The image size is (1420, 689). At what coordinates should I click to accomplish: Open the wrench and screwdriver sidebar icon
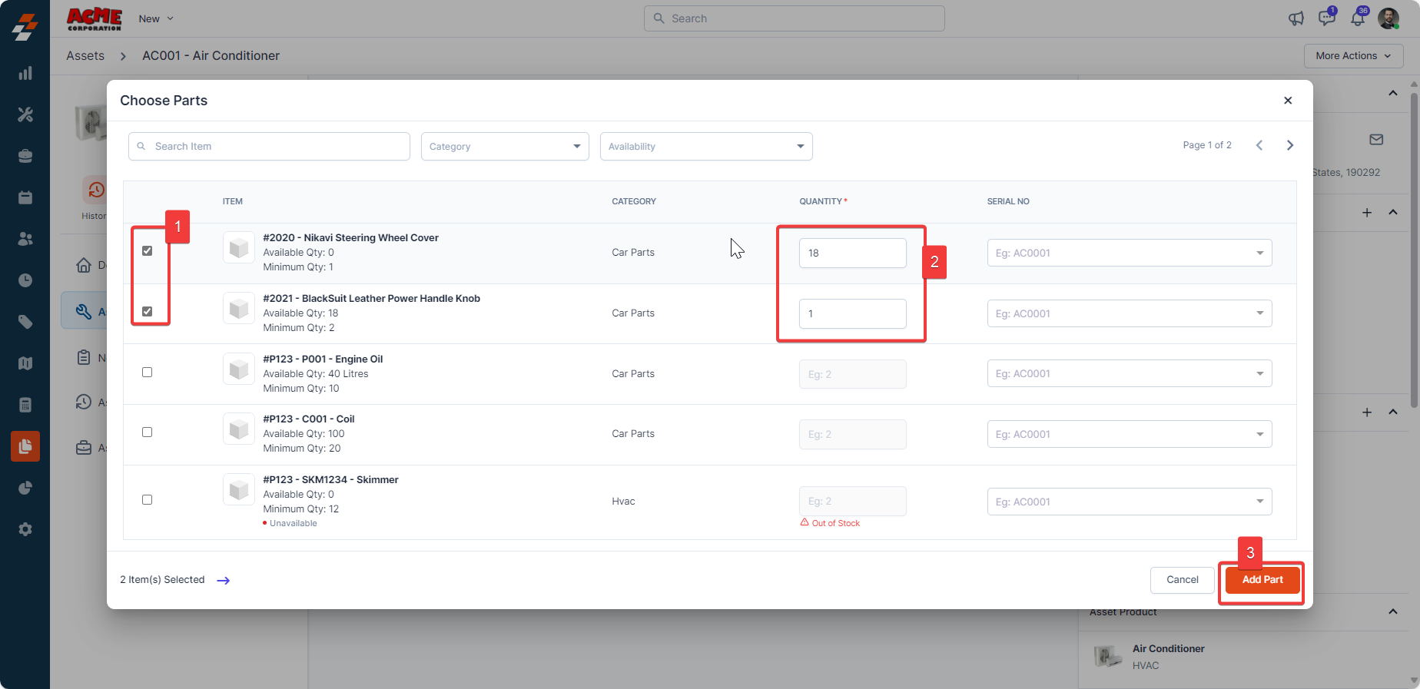click(25, 114)
